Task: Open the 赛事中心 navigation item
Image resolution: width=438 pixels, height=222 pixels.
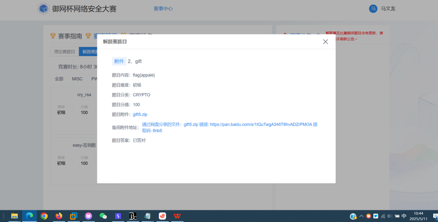Action: 163,9
